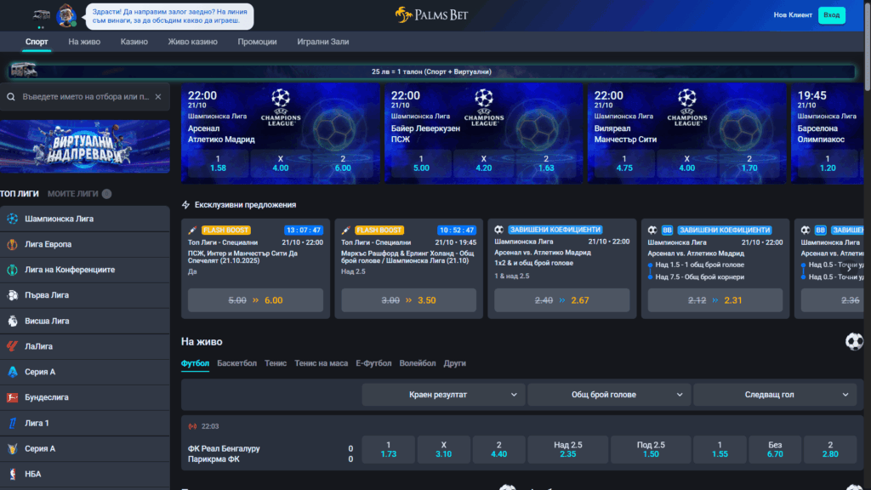Select draw odds 3.10 for ФК Реал Бенгалуру
871x490 pixels.
(443, 449)
